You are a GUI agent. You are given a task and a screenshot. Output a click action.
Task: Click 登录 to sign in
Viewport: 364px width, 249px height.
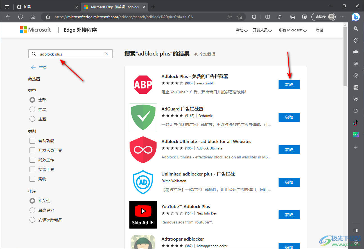pyautogui.click(x=320, y=30)
